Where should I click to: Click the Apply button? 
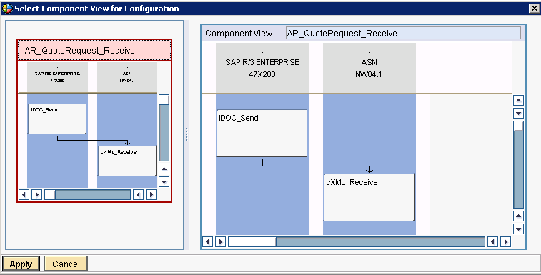click(21, 264)
